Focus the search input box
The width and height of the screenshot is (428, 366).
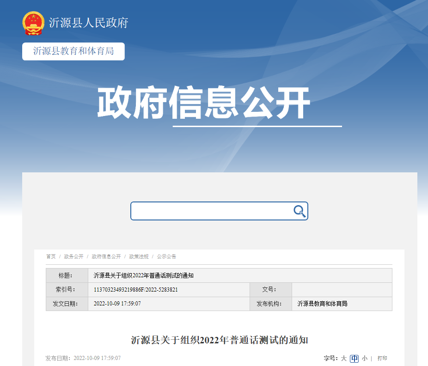click(x=219, y=211)
